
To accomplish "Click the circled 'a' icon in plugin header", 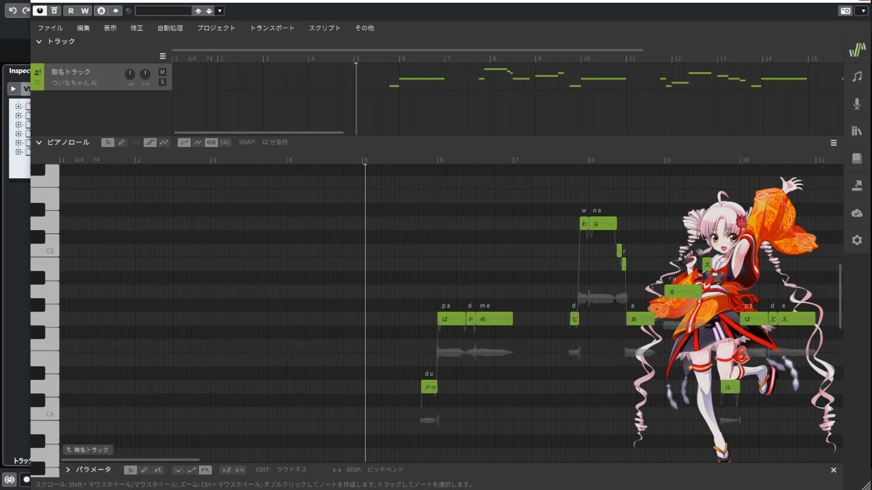I will click(101, 11).
